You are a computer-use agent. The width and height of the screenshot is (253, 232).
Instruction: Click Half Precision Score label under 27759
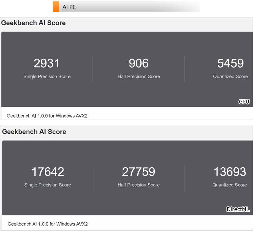click(x=139, y=185)
